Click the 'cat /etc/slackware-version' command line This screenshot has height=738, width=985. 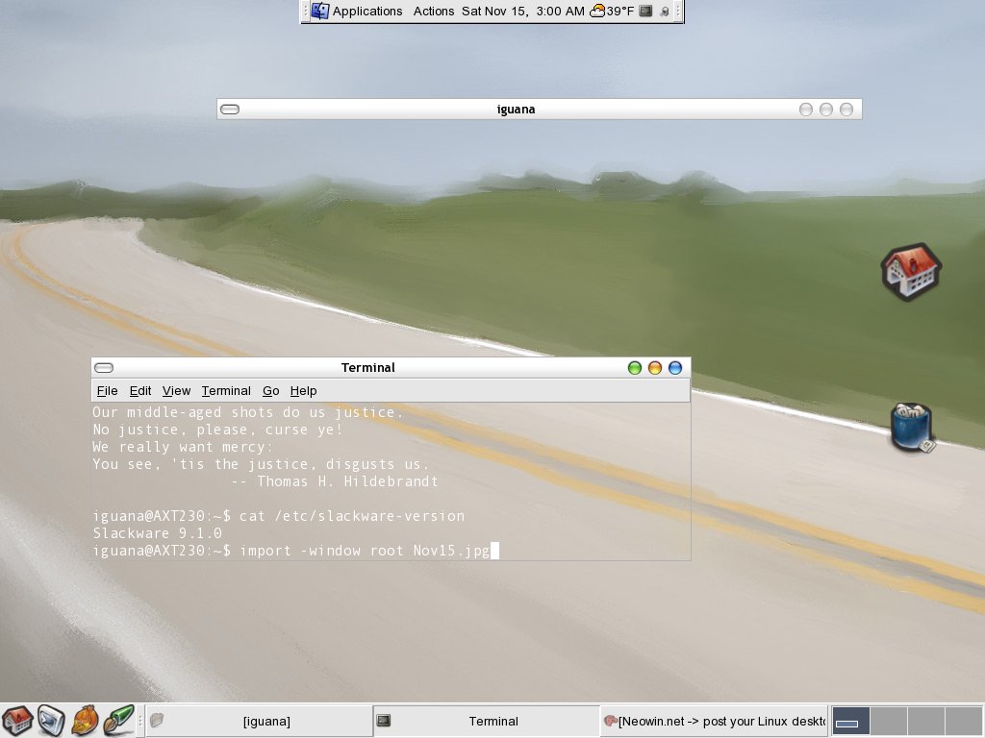352,516
